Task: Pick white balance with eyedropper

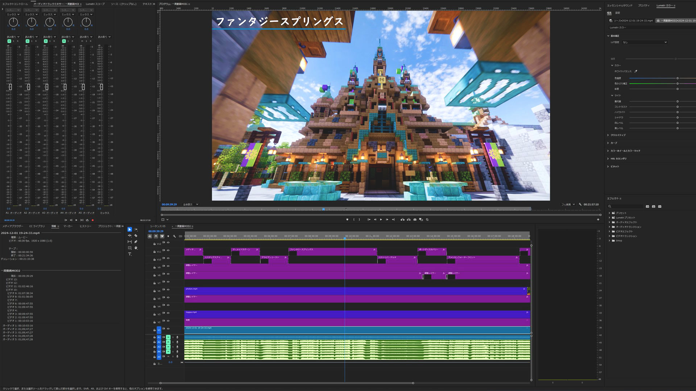Action: pos(636,71)
